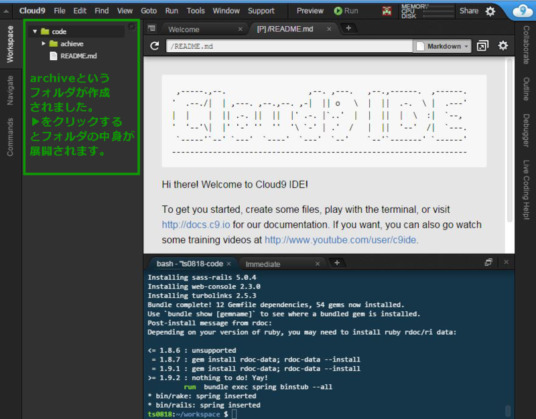Reload the README preview
This screenshot has width=536, height=419.
pyautogui.click(x=155, y=46)
